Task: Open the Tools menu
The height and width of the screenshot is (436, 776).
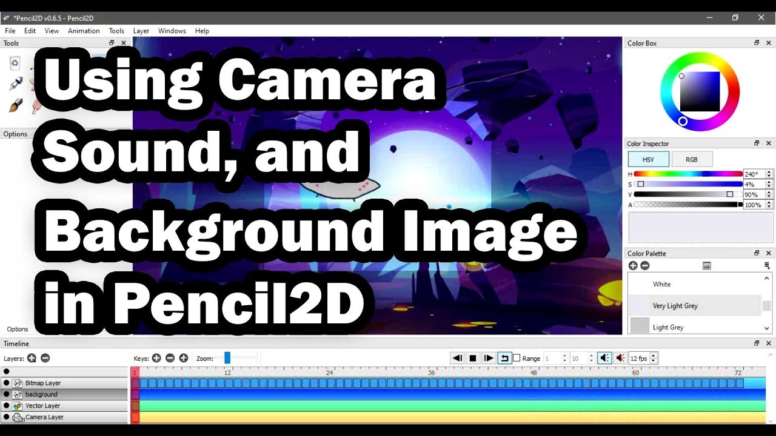Action: 116,31
